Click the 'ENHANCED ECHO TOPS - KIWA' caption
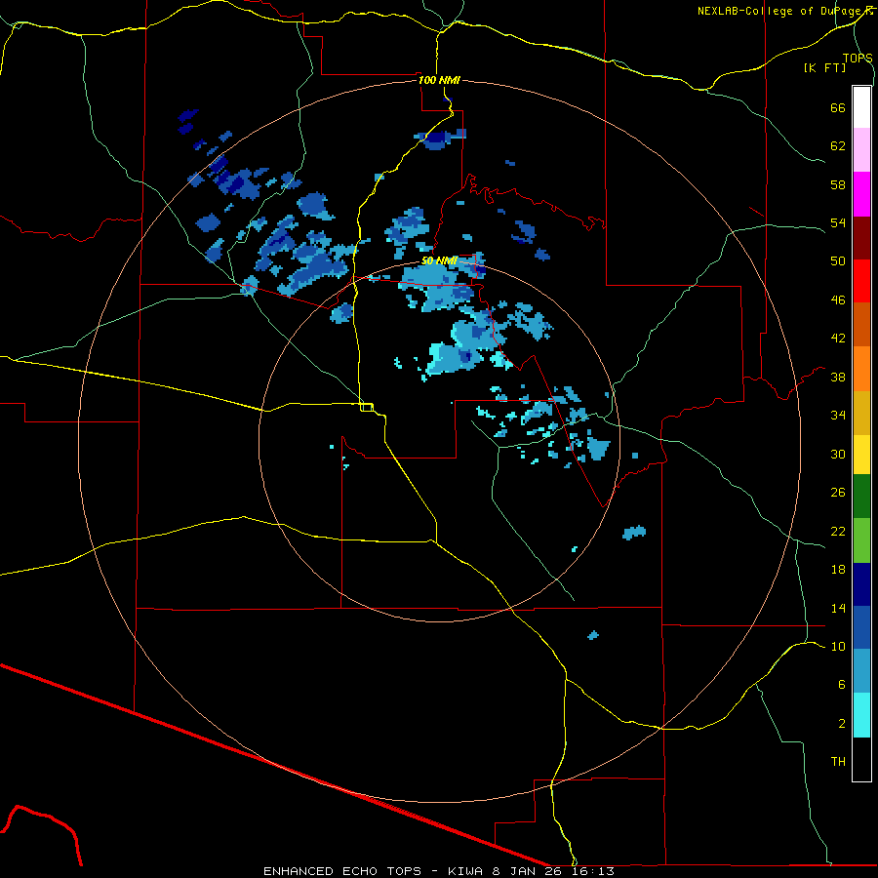878x878 pixels. click(x=373, y=871)
